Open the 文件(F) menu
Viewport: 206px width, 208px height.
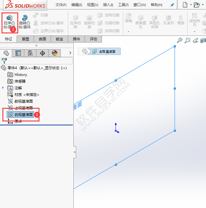(x=61, y=5)
